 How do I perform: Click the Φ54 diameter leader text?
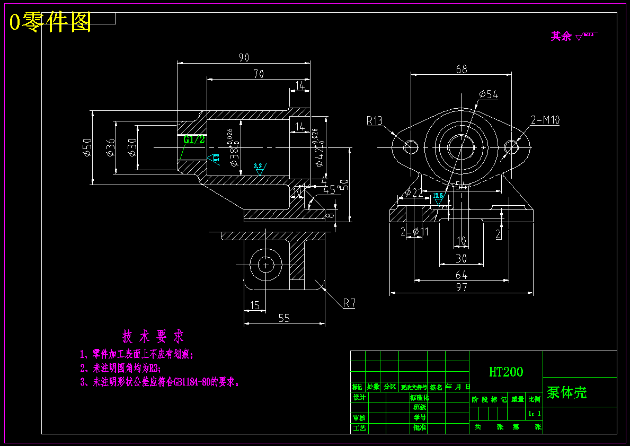[x=489, y=94]
